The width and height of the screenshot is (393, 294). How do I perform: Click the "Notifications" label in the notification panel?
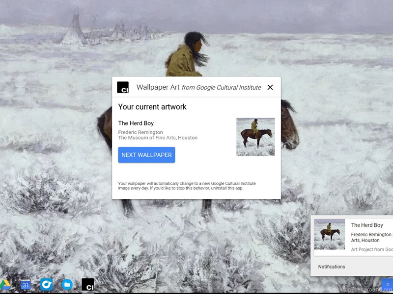point(331,267)
